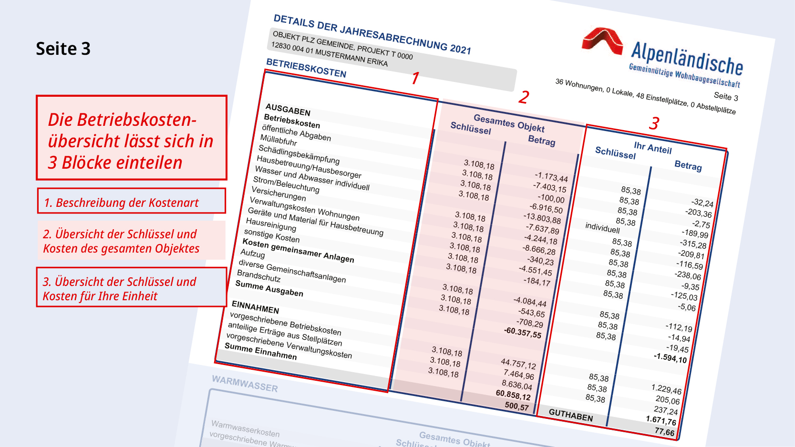Click the 'GUTHABEN' label
Screen dimensions: 795x447
tap(571, 415)
